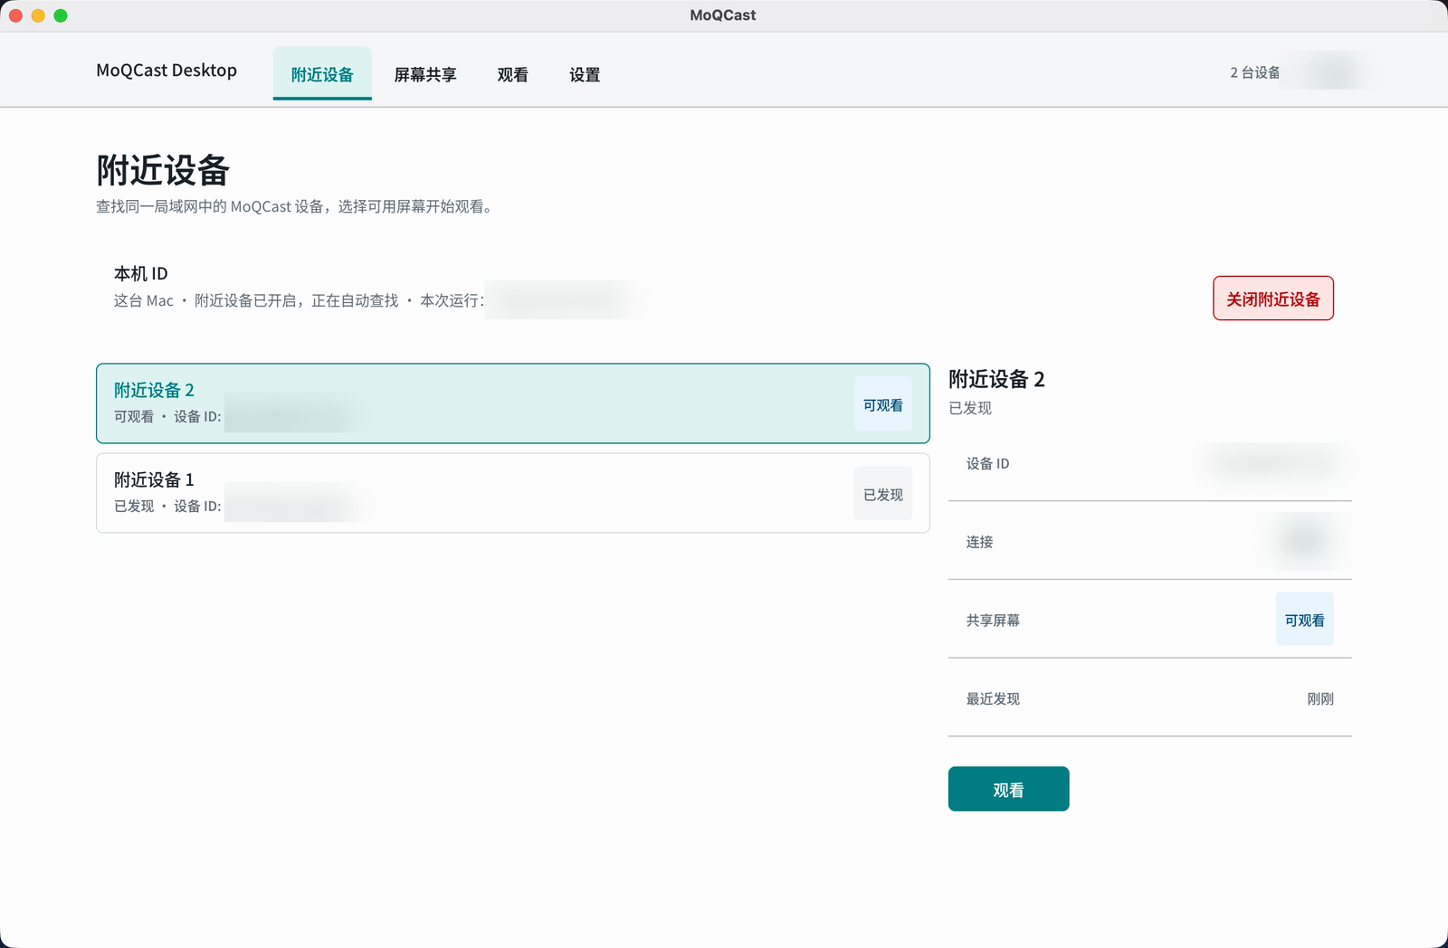Click 已发现 badge on 附近设备 1 card

pyautogui.click(x=882, y=494)
